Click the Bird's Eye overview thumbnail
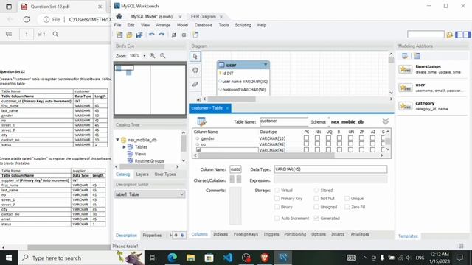The height and width of the screenshot is (265, 472). point(150,90)
